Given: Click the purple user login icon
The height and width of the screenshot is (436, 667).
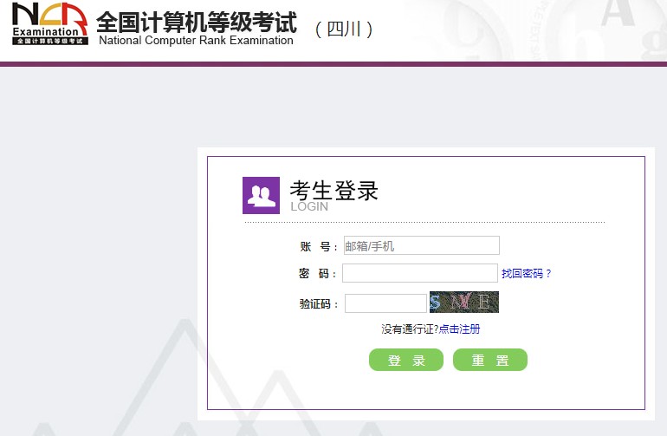Looking at the screenshot, I should (261, 195).
